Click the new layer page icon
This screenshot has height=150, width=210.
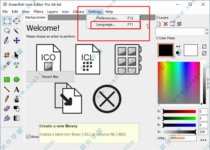click(159, 24)
